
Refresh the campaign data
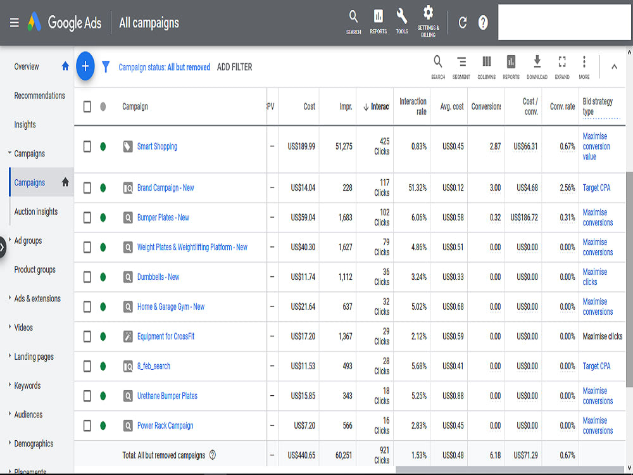[463, 23]
